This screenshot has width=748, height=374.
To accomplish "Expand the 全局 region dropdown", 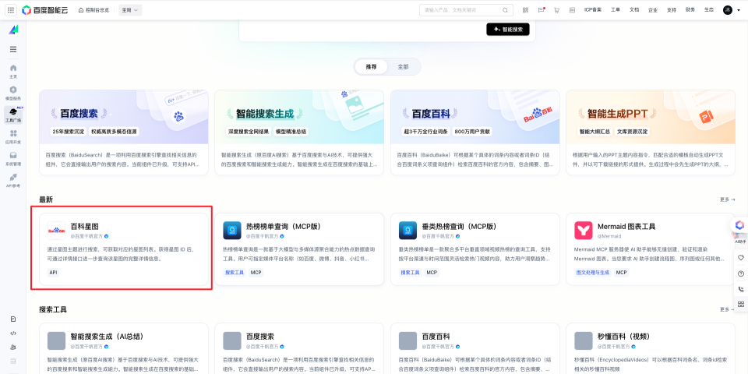I will [130, 10].
